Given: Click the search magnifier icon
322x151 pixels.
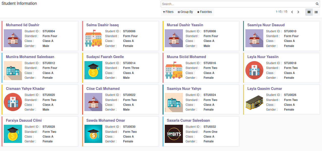Looking at the screenshot, I should [317, 4].
